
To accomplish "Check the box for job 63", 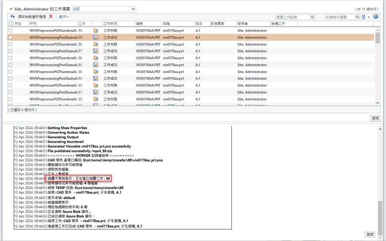I will 10,99.
